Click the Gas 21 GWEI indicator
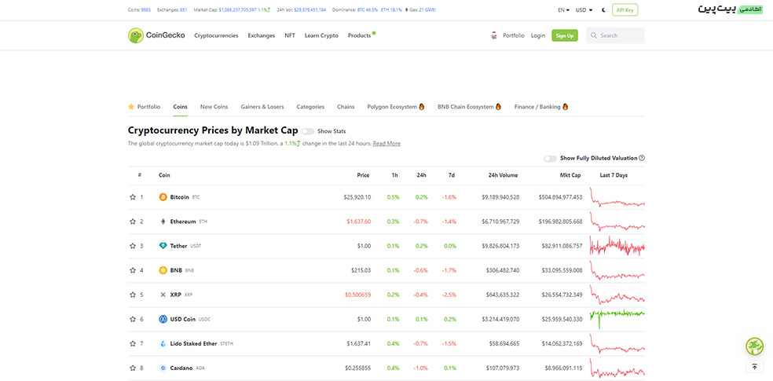 pos(420,10)
